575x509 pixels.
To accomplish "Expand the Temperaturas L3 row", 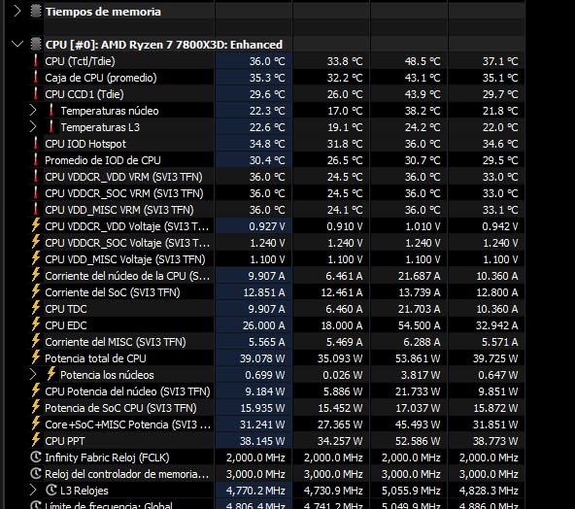I will 33,127.
